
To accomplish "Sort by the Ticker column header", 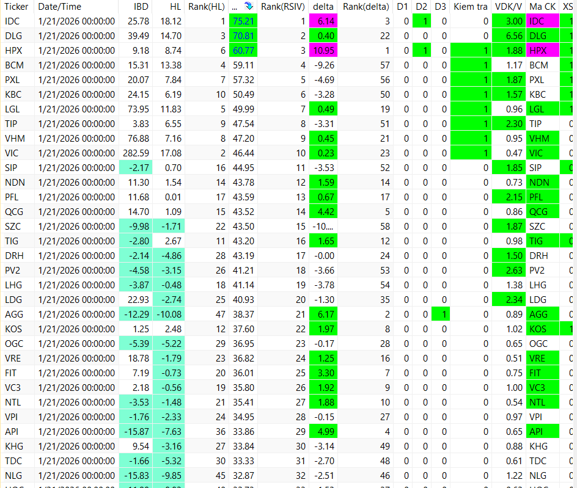I will coord(17,7).
